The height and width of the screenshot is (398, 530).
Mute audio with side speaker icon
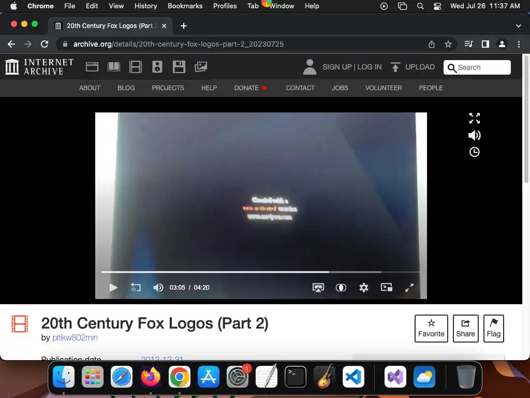point(475,135)
